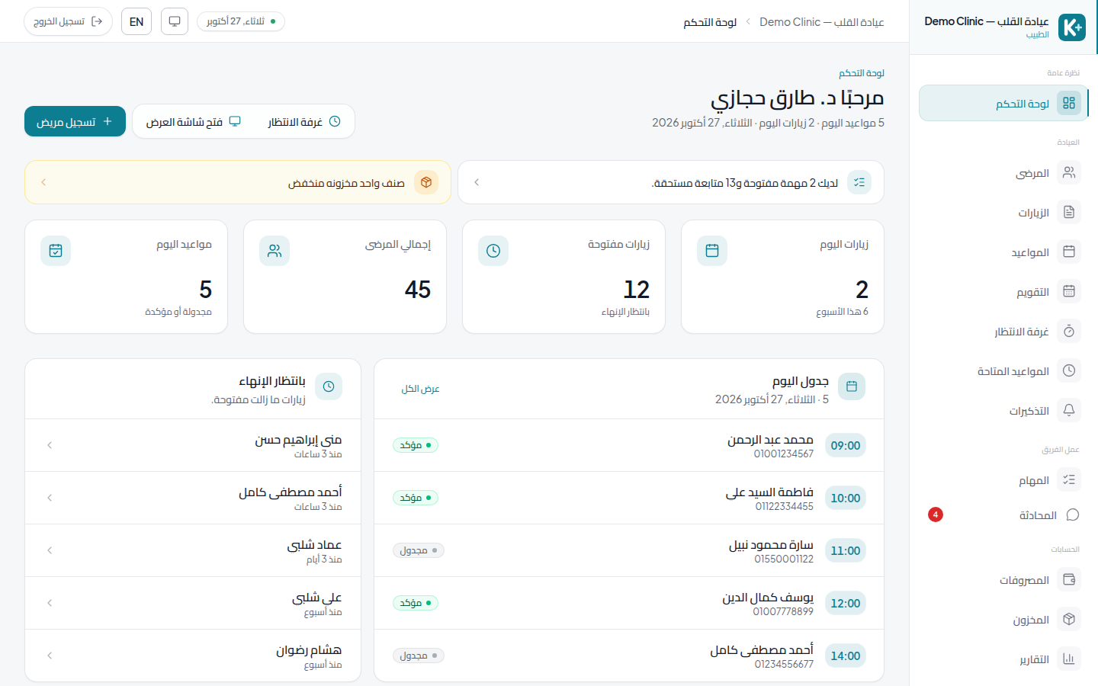Click the available slots (المواعيد المتاحة) clock icon

click(x=1069, y=370)
